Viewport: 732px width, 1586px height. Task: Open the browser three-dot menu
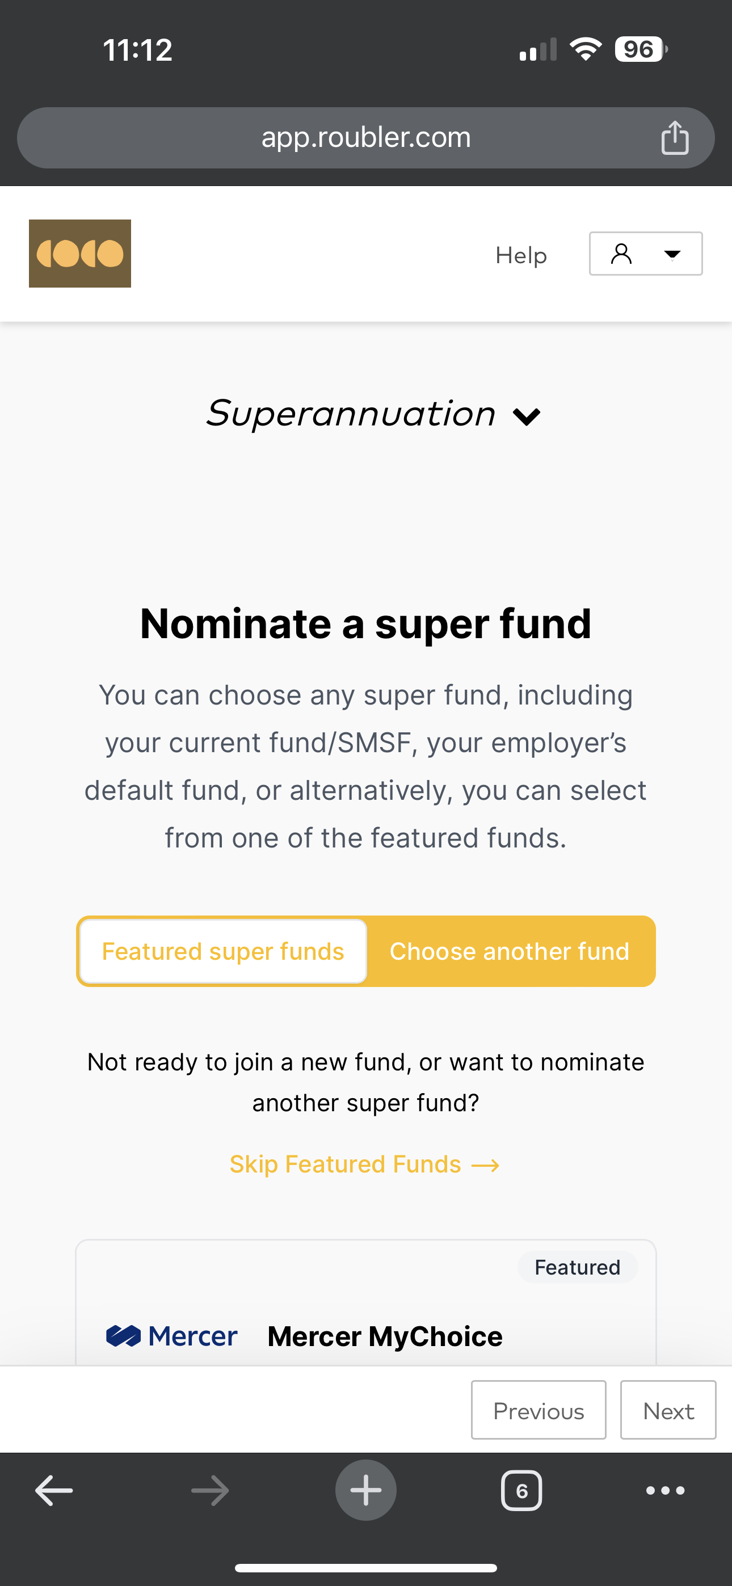click(x=666, y=1491)
